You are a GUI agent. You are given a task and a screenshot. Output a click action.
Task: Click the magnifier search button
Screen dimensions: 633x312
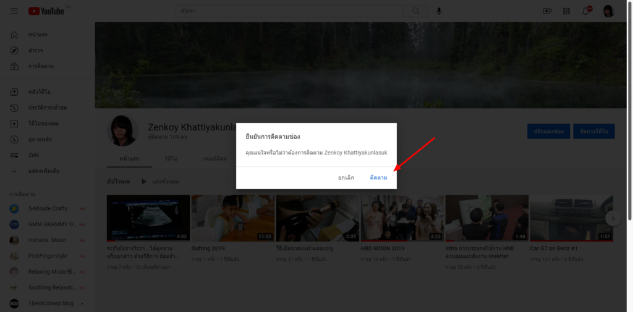point(416,11)
